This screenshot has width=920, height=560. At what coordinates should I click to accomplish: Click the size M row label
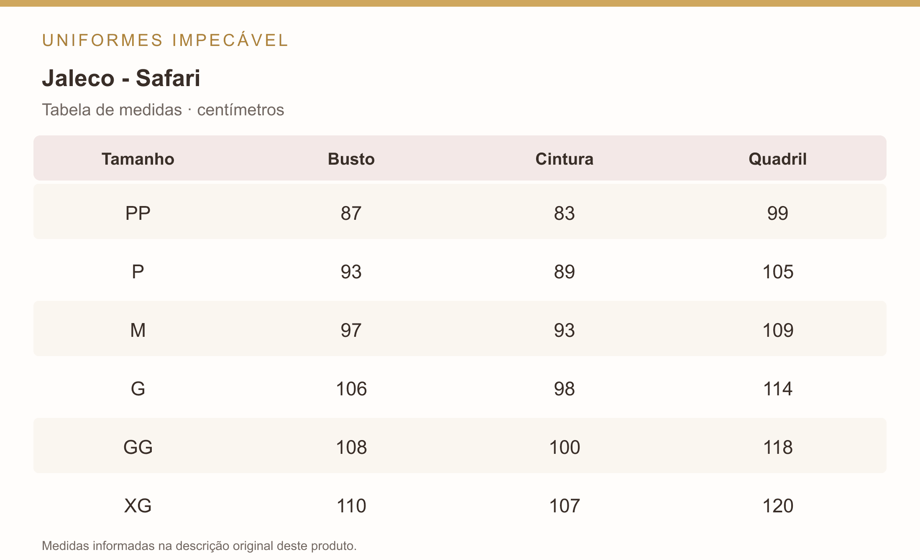point(138,330)
